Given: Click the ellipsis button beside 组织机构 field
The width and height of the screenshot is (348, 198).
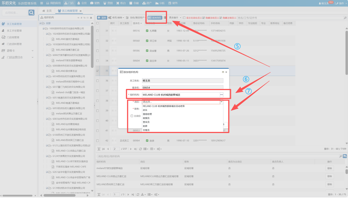Looking at the screenshot, I should coord(221,95).
